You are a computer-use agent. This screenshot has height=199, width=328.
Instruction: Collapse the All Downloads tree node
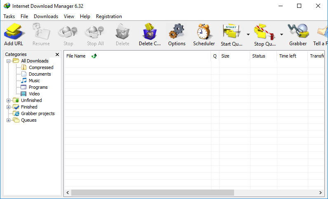pyautogui.click(x=8, y=61)
